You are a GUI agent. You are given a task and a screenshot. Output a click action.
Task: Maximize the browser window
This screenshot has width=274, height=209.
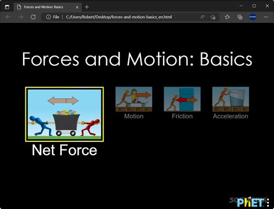[x=254, y=6]
